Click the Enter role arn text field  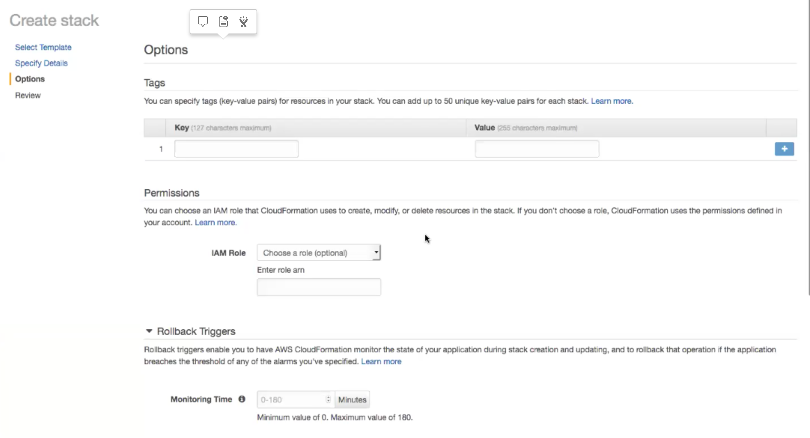point(319,287)
